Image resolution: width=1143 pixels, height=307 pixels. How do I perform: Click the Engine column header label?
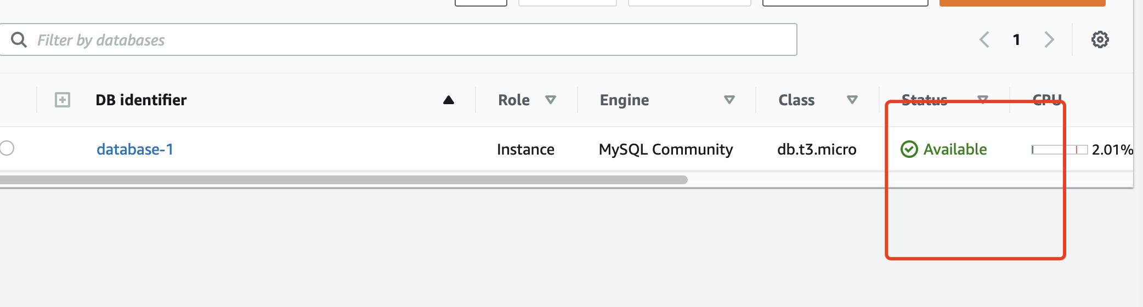pos(624,100)
